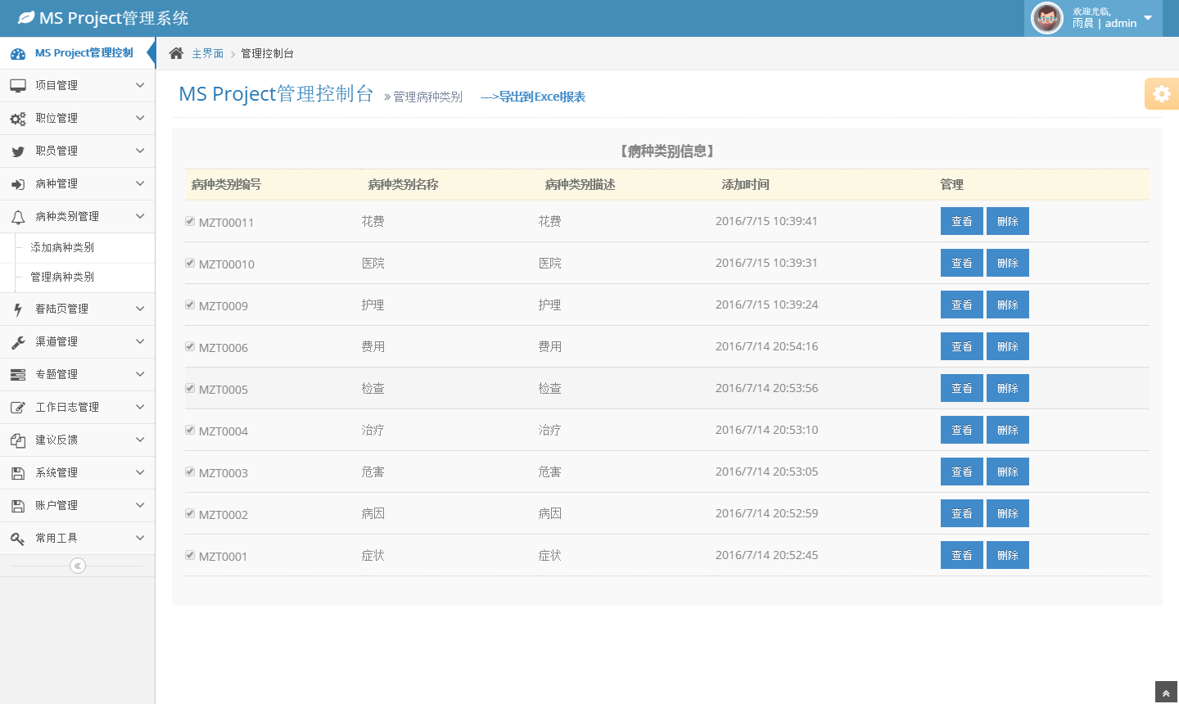Viewport: 1179px width, 704px height.
Task: Expand the 系统管理 menu chevron
Action: (x=140, y=472)
